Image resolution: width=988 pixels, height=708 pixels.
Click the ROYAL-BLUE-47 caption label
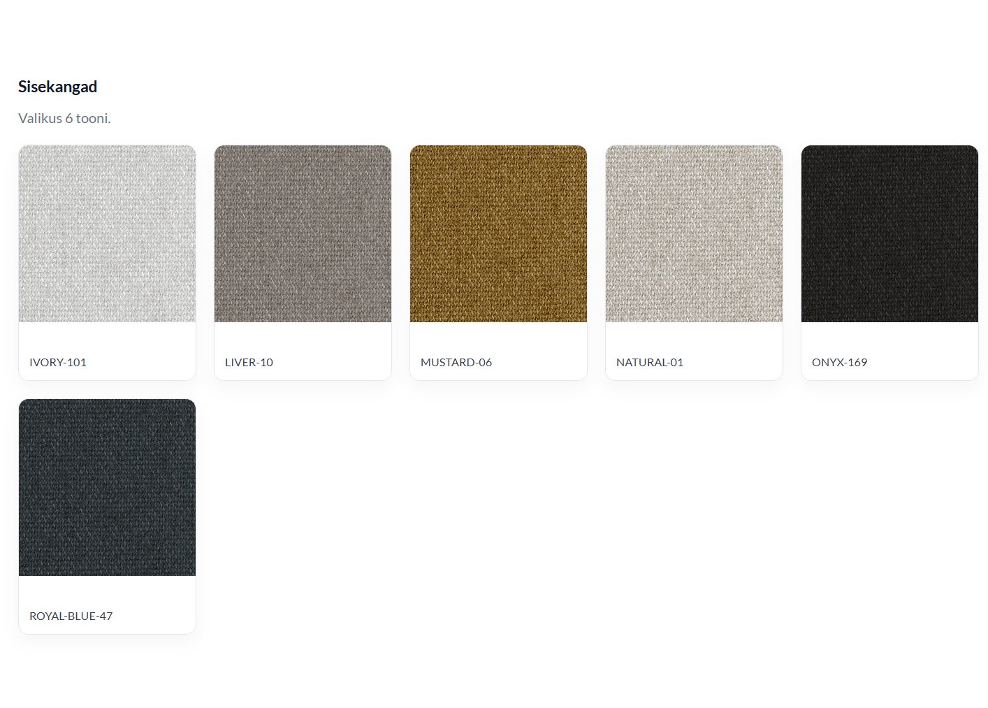(71, 616)
